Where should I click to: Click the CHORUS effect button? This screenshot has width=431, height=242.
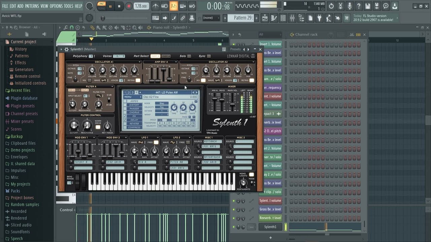pyautogui.click(x=134, y=112)
